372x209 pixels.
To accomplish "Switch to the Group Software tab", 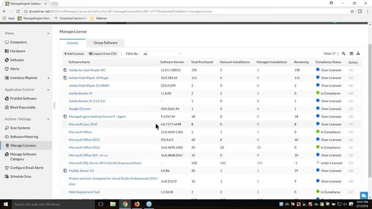I will 105,42.
